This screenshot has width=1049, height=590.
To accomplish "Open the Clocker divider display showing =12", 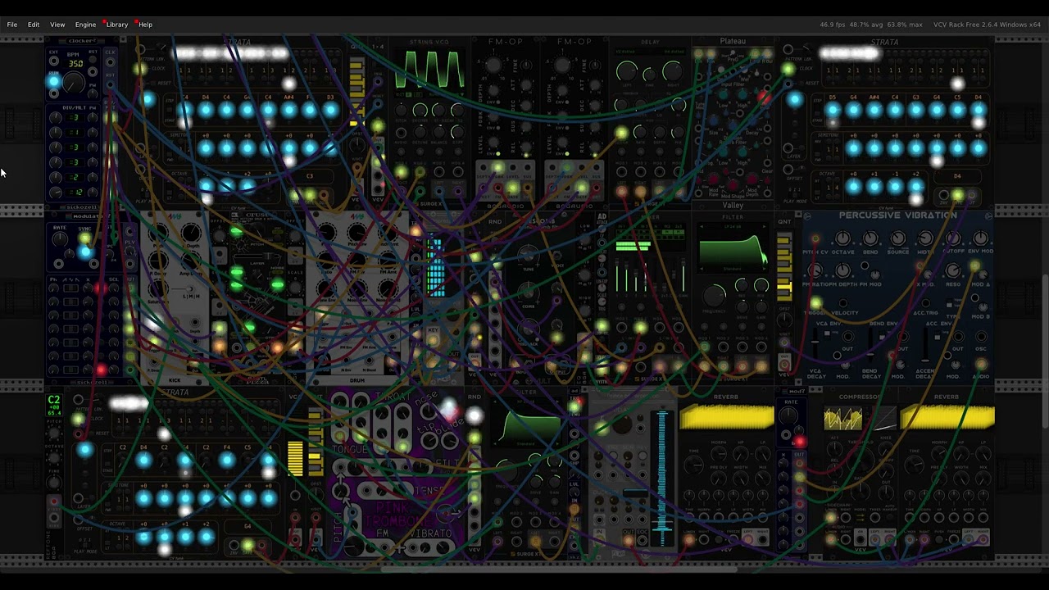I will (x=75, y=193).
